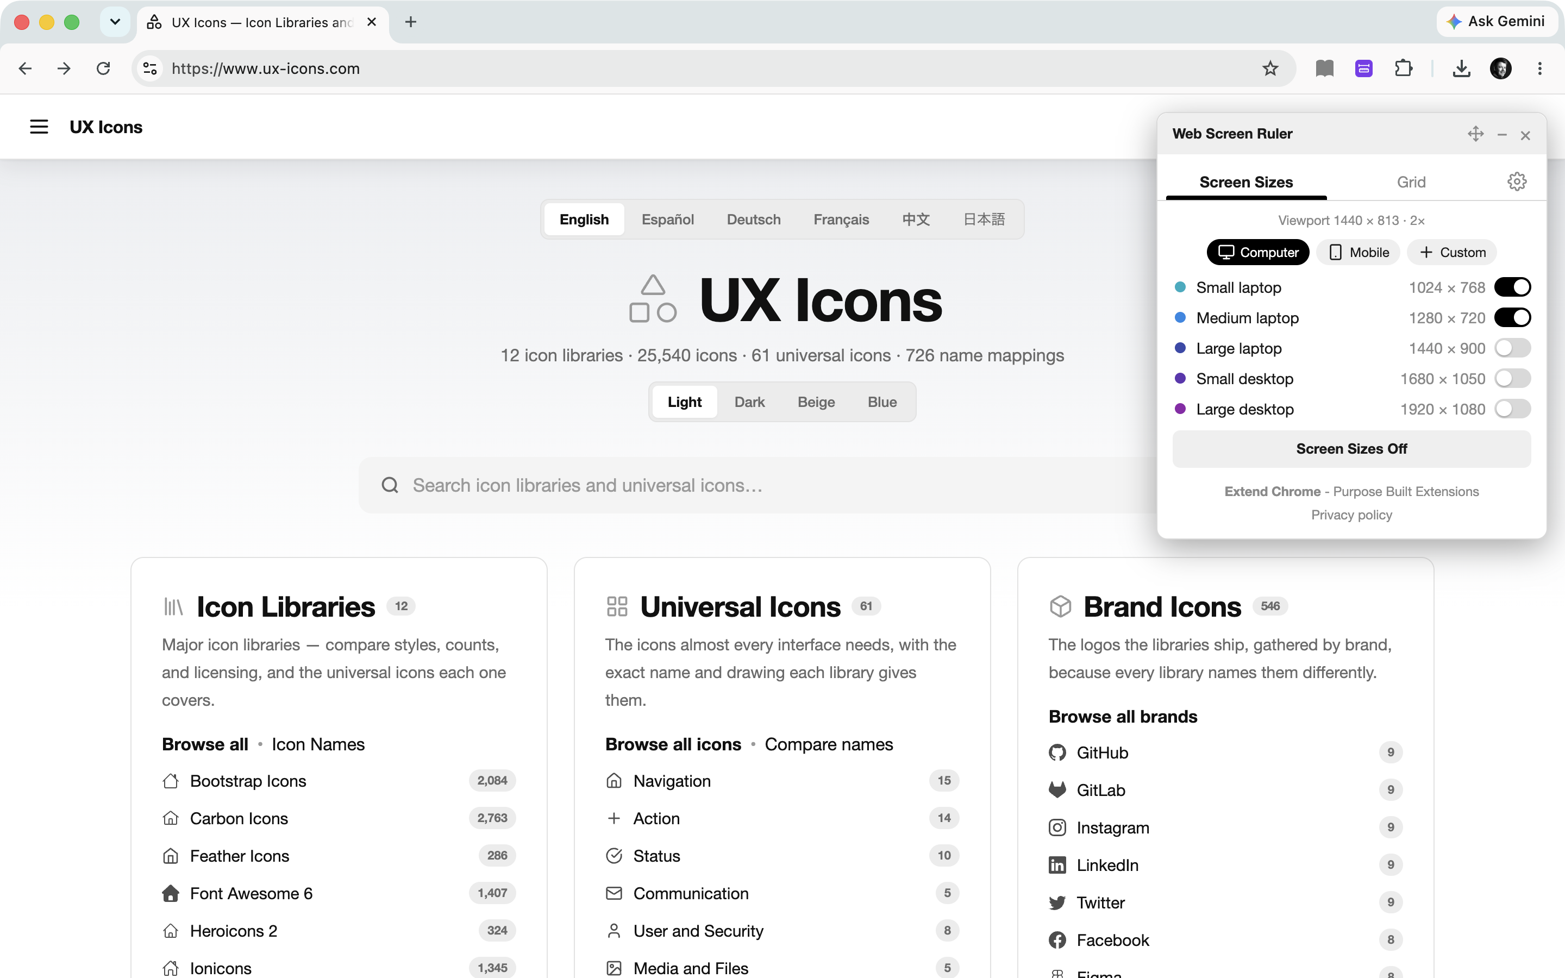The image size is (1565, 978).
Task: Click the Compare names link
Action: [828, 744]
